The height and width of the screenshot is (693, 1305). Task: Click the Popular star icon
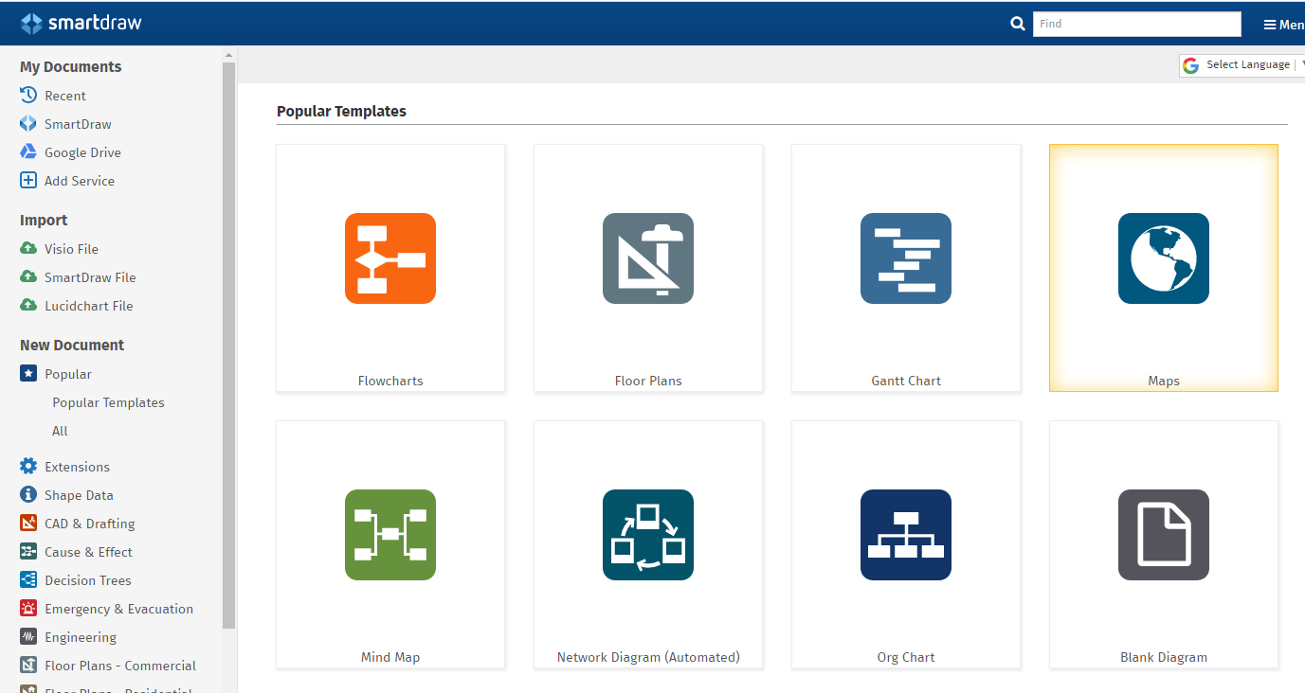[x=28, y=373]
